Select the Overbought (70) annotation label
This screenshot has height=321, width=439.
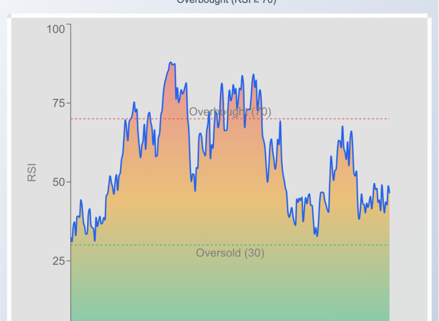(230, 112)
